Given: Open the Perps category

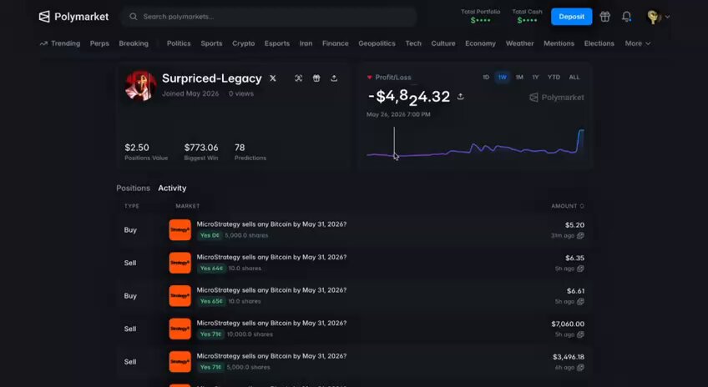Looking at the screenshot, I should click(99, 43).
